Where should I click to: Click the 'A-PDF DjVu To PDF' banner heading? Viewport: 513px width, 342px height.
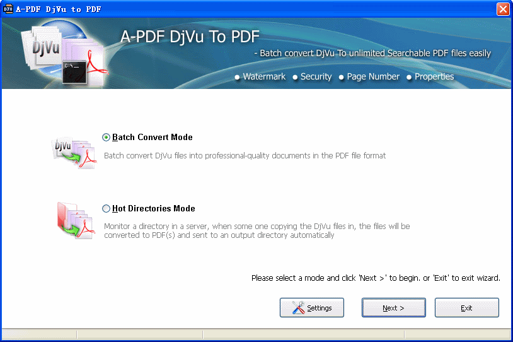190,37
